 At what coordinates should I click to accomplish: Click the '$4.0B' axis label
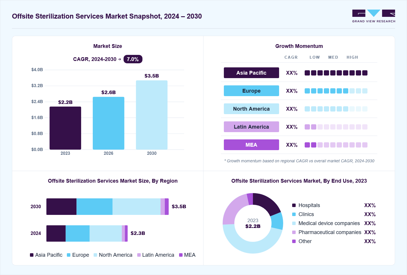tap(37, 70)
